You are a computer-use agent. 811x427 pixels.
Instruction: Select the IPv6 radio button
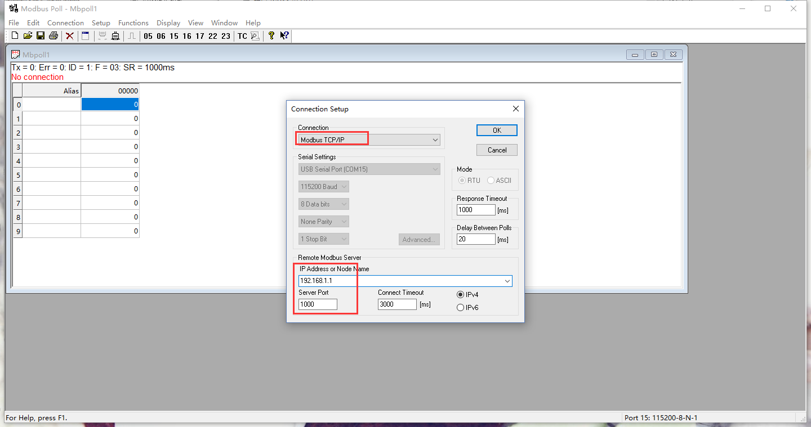[461, 308]
